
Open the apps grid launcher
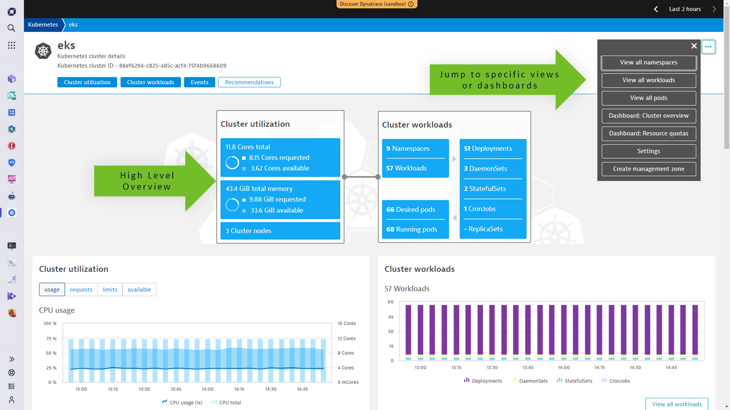11,45
